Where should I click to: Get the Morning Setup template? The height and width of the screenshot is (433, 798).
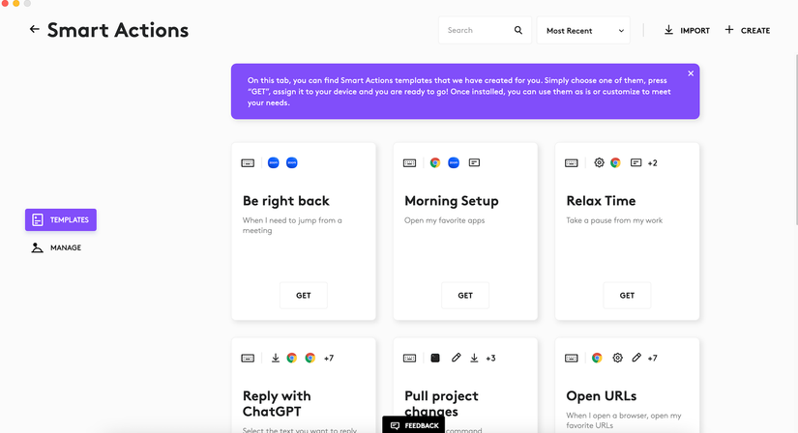coord(465,295)
